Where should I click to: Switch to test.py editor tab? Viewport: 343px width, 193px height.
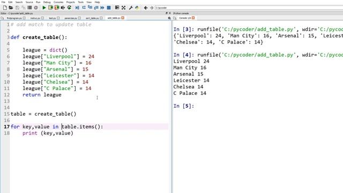53,18
